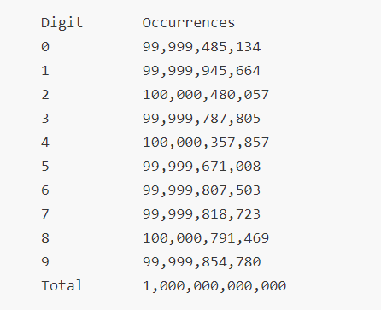Click the Occurrences column header
381x310 pixels.
189,23
